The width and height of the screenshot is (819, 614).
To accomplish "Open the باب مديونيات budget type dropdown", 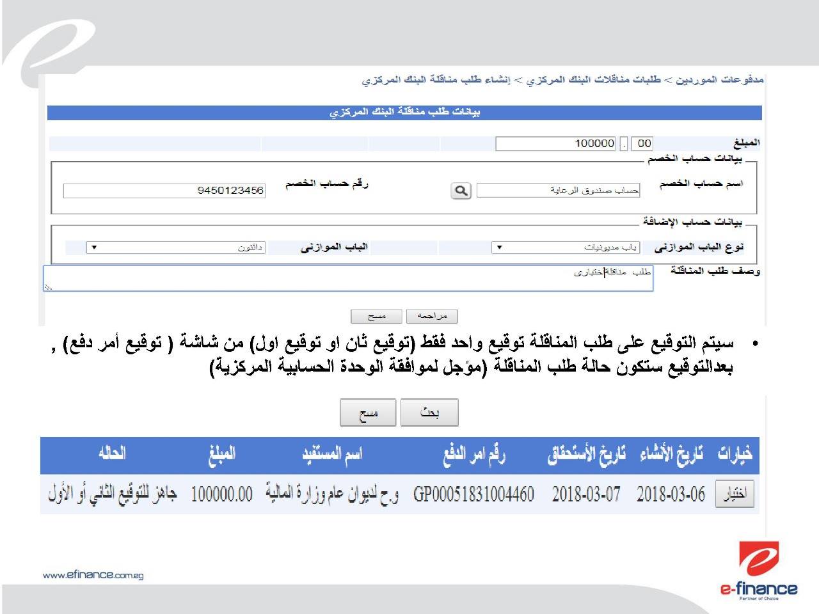I will [x=566, y=248].
